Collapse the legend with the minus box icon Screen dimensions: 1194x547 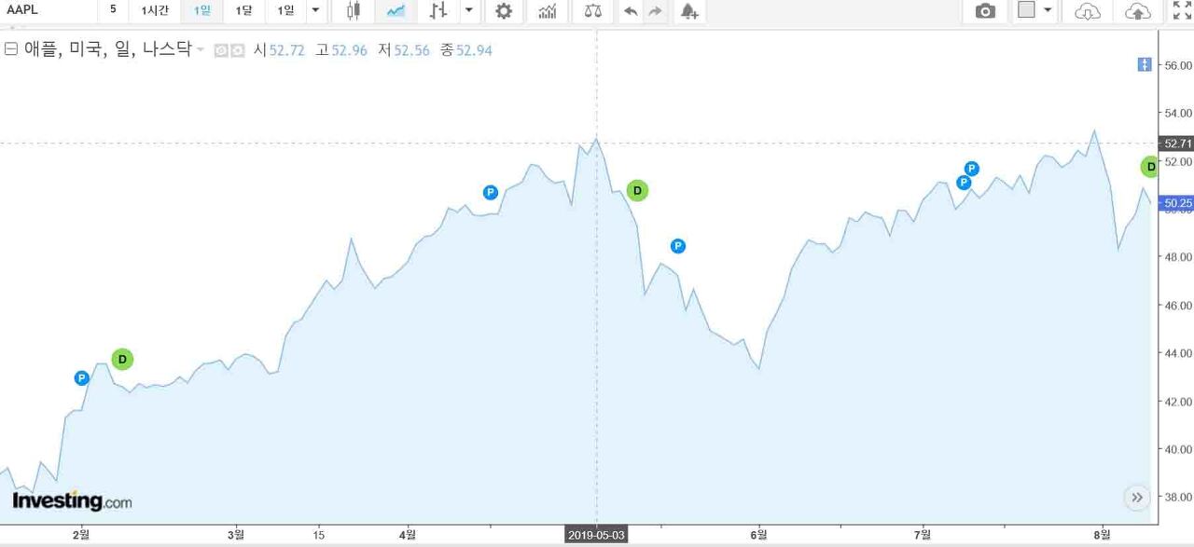click(x=11, y=49)
